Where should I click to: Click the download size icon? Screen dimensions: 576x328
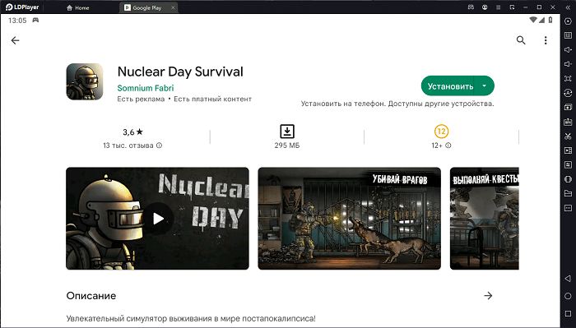287,131
